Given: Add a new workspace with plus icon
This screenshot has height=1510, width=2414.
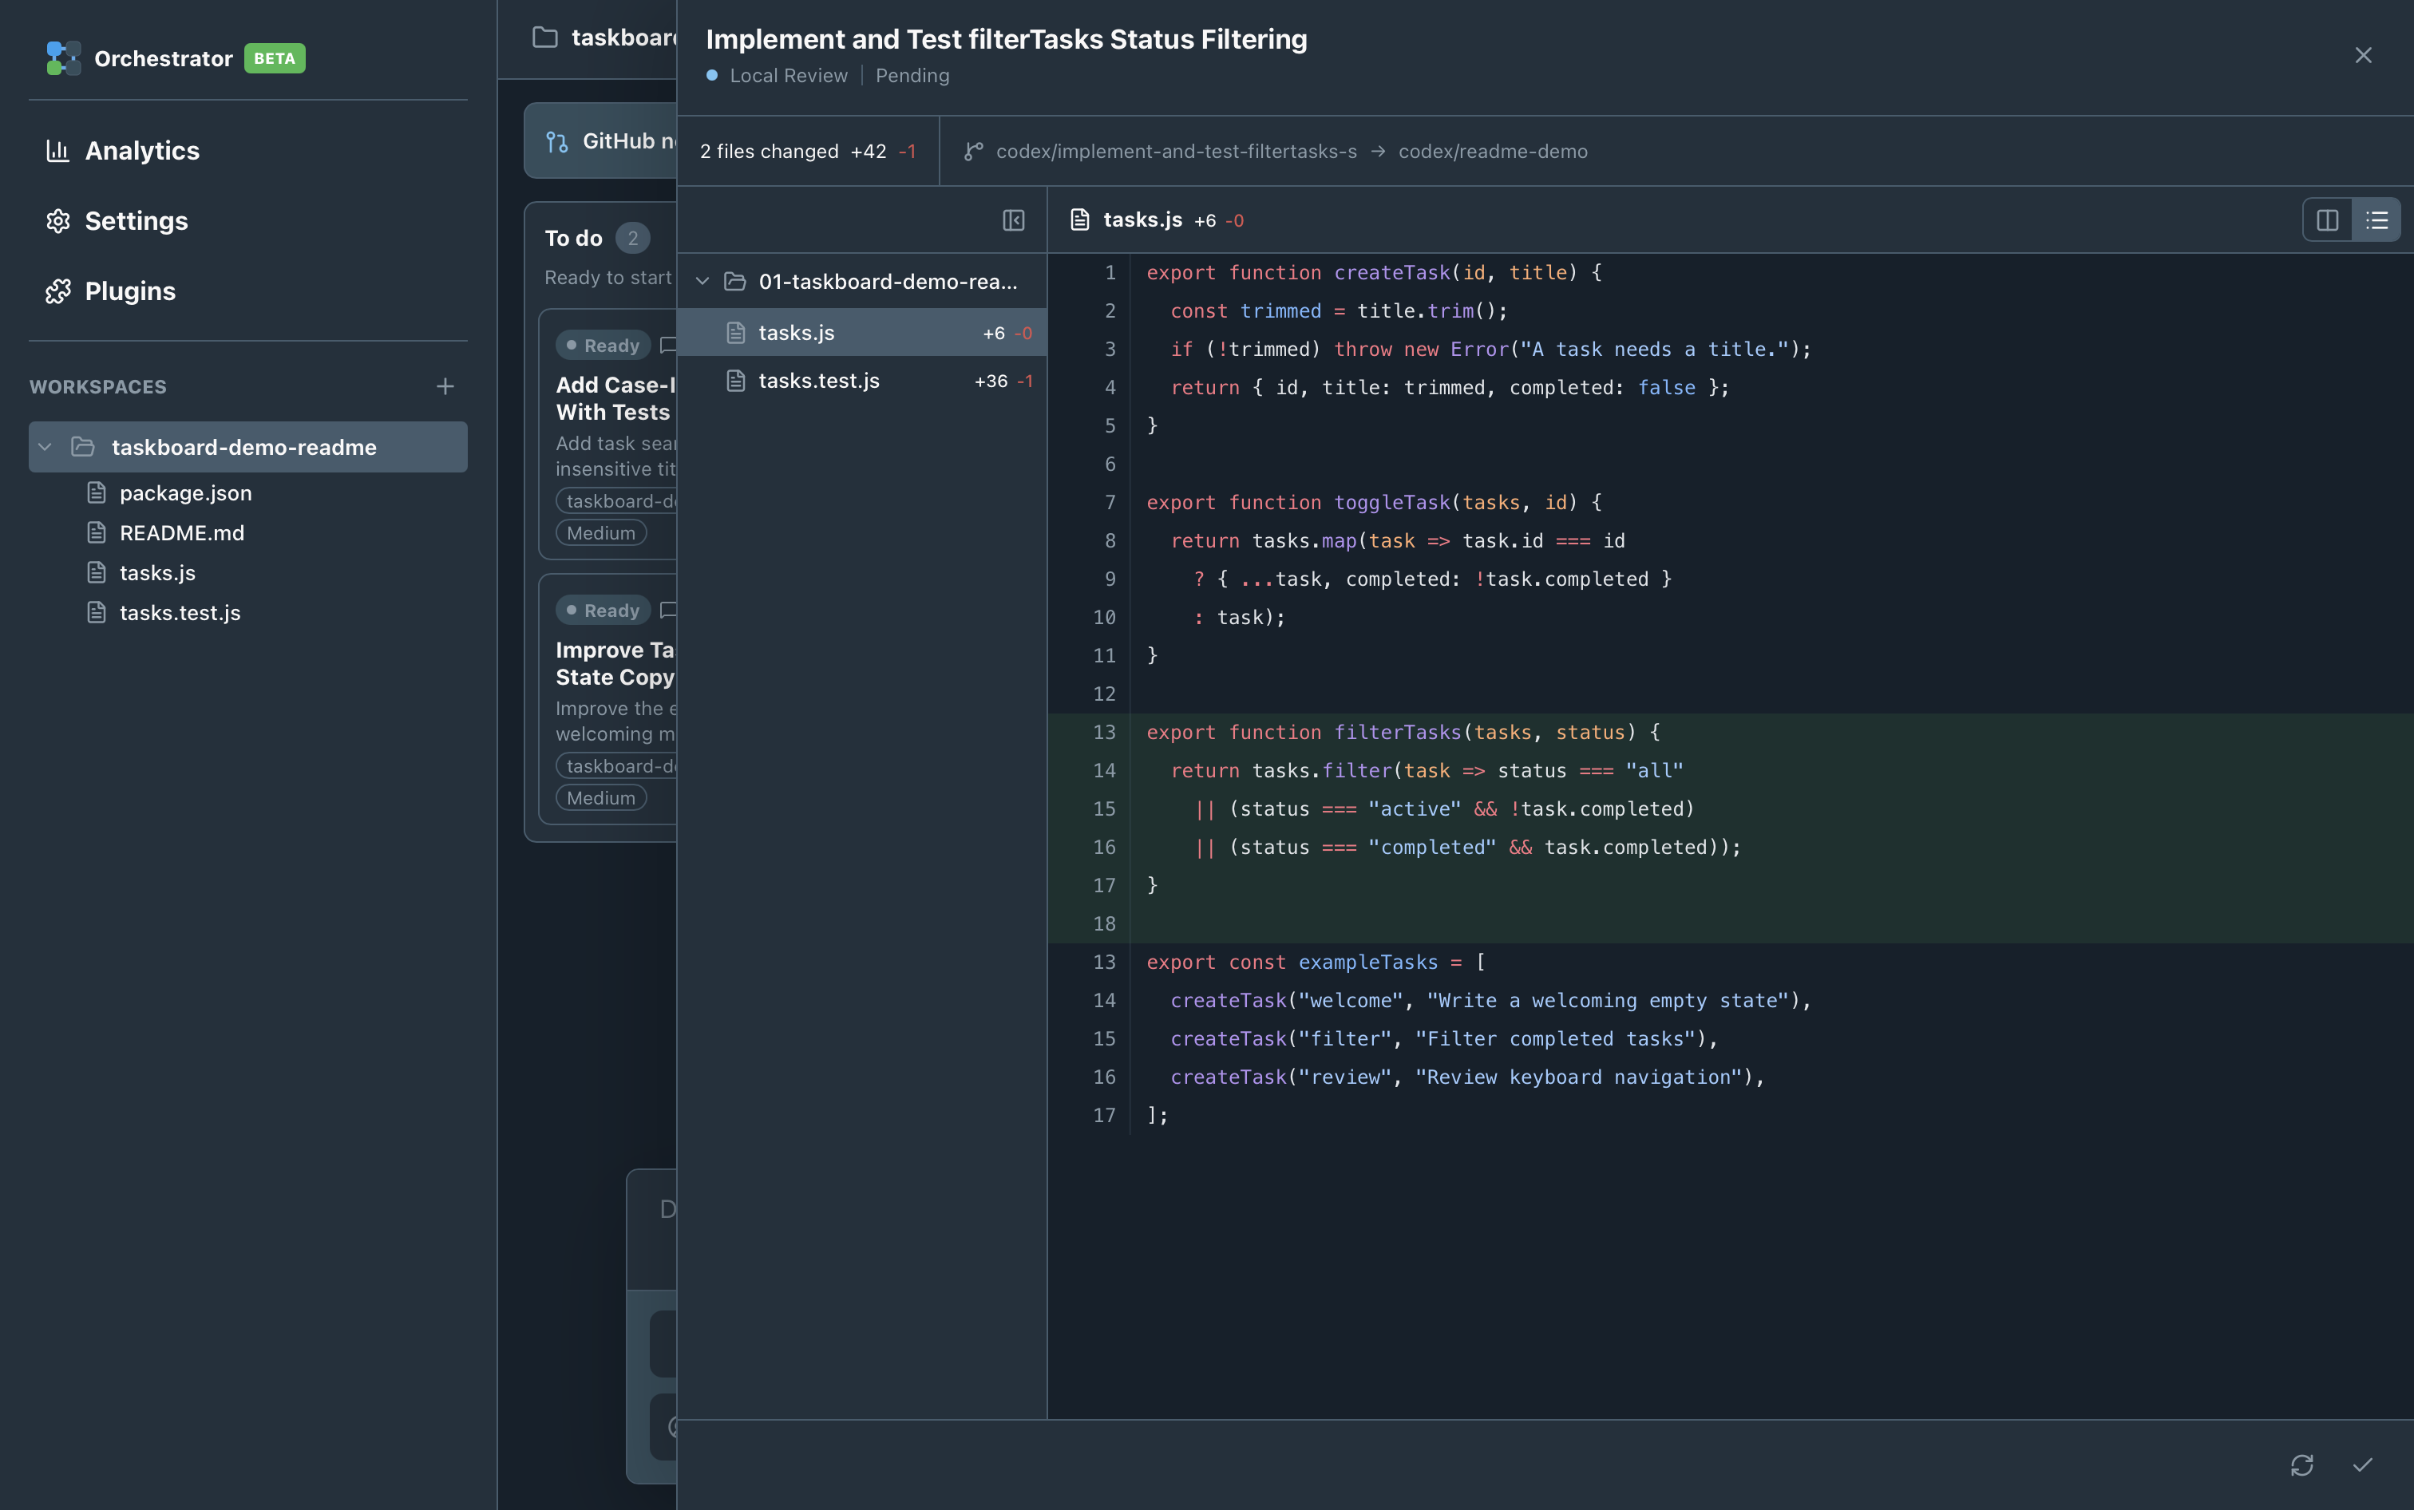Looking at the screenshot, I should tap(445, 386).
